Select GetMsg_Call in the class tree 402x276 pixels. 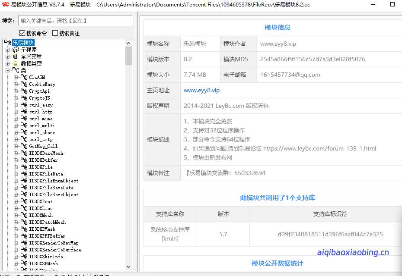pyautogui.click(x=43, y=146)
